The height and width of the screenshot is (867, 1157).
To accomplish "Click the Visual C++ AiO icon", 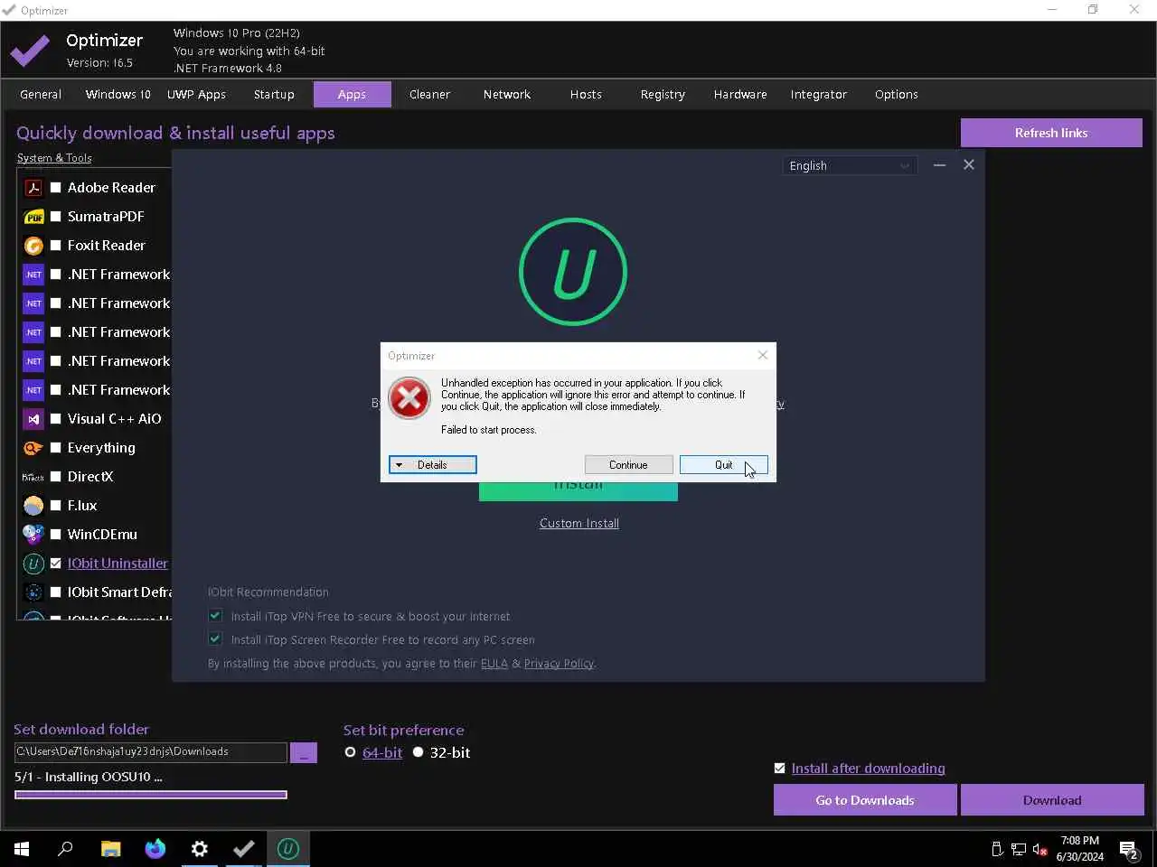I will [x=33, y=419].
